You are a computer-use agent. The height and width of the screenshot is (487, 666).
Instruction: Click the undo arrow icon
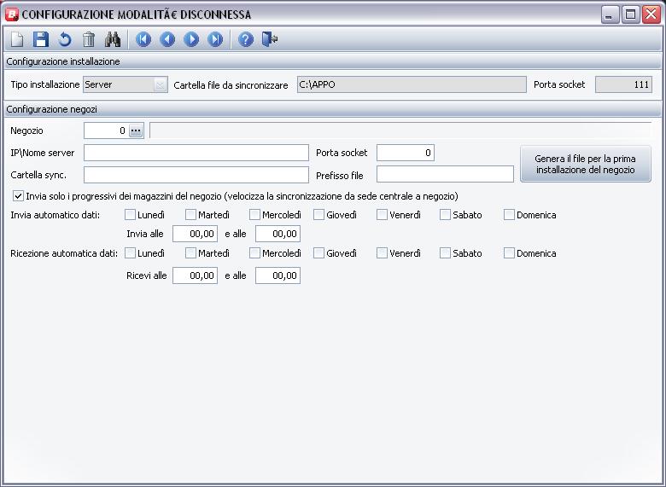65,39
